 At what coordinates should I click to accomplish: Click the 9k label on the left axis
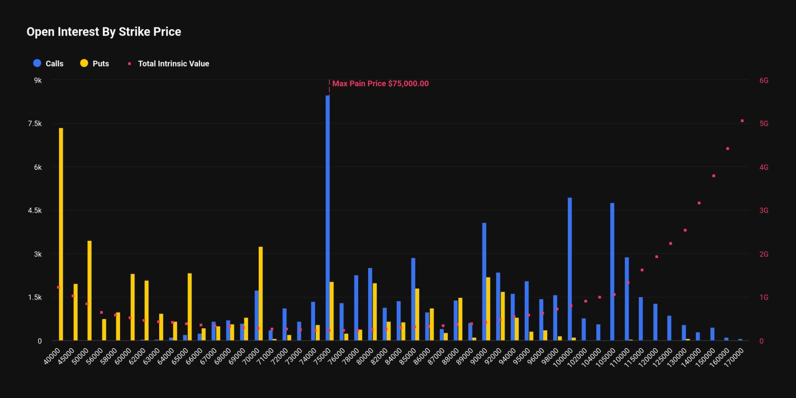pos(38,80)
